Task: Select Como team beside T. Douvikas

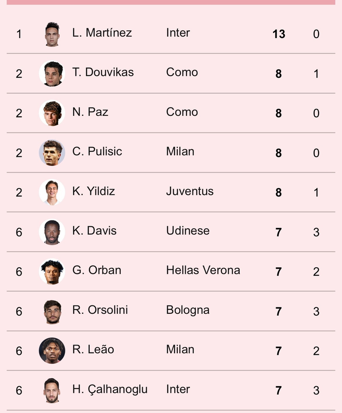Action: [x=182, y=72]
